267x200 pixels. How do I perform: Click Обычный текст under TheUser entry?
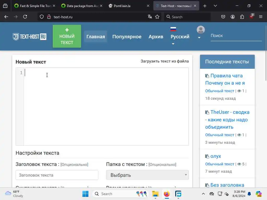point(220,135)
